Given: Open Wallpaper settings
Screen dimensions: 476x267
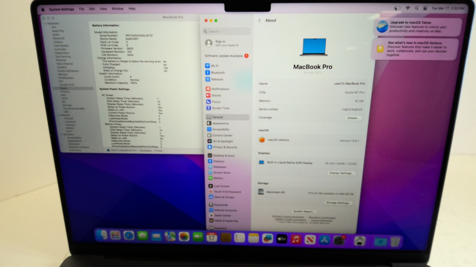Looking at the screenshot, I should (x=217, y=167).
